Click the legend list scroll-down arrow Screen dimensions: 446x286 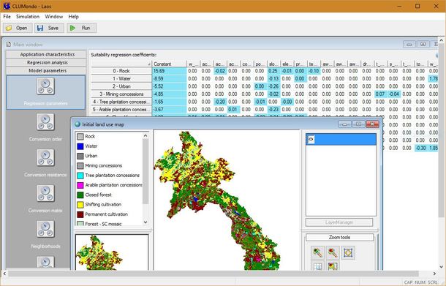pos(145,222)
